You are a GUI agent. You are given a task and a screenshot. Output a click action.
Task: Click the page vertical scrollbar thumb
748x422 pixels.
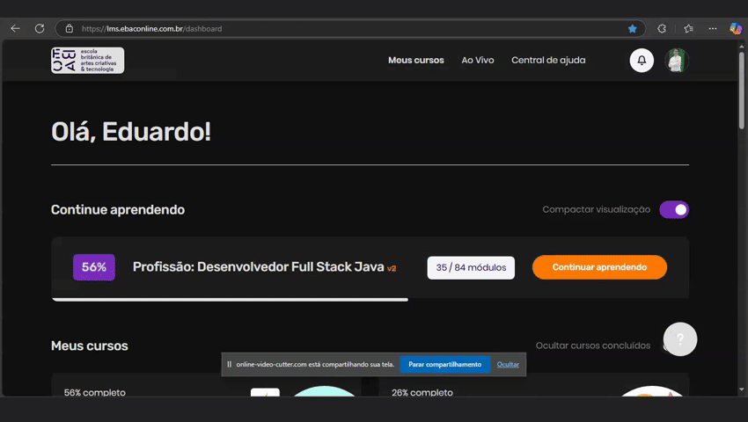point(741,90)
